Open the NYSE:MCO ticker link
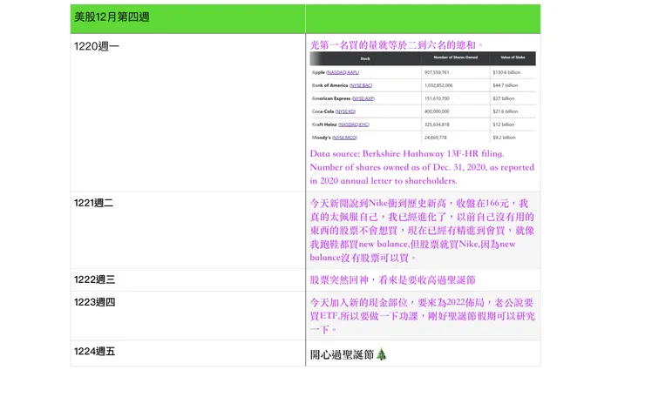The width and height of the screenshot is (645, 417). pos(344,138)
